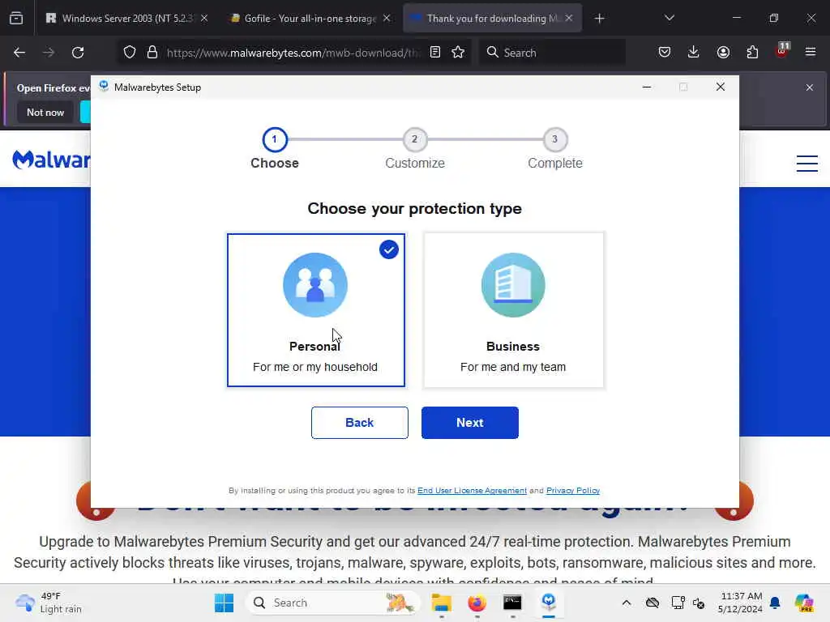The width and height of the screenshot is (830, 622).
Task: Close the Thank you for downloading tab
Action: point(568,19)
